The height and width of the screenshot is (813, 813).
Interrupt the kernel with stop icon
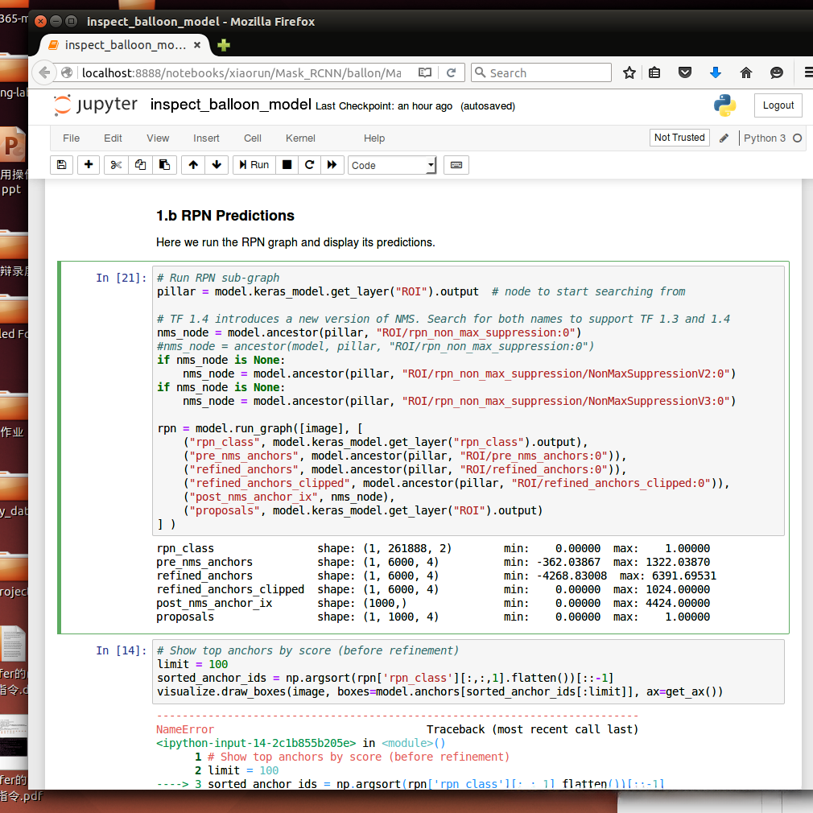287,165
